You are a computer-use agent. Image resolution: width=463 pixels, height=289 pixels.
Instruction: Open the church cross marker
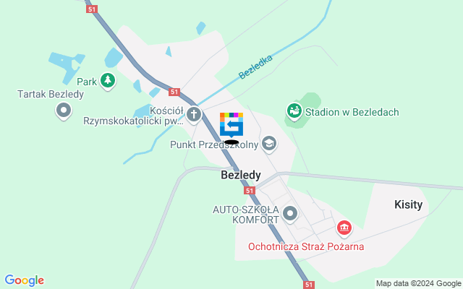(x=194, y=115)
